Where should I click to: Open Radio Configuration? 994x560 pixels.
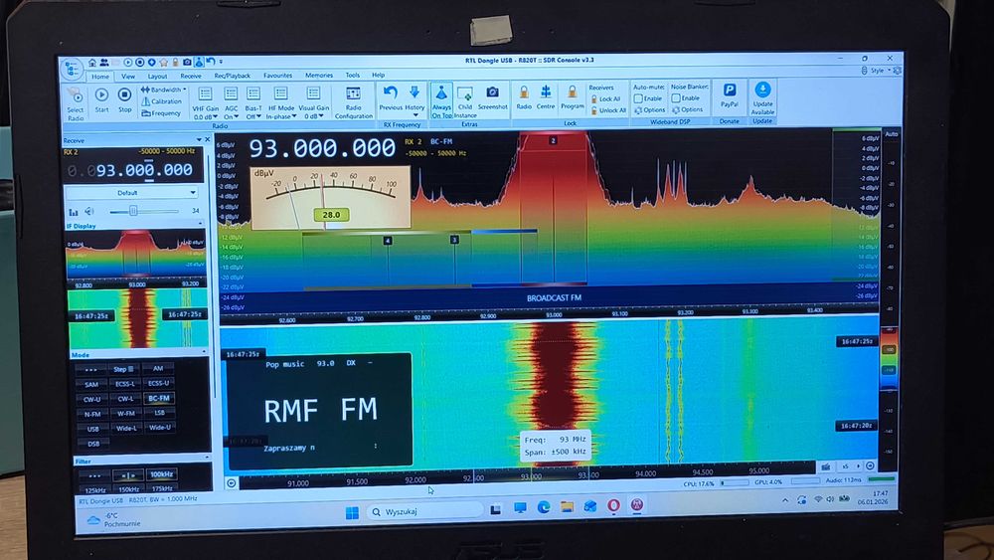(353, 102)
